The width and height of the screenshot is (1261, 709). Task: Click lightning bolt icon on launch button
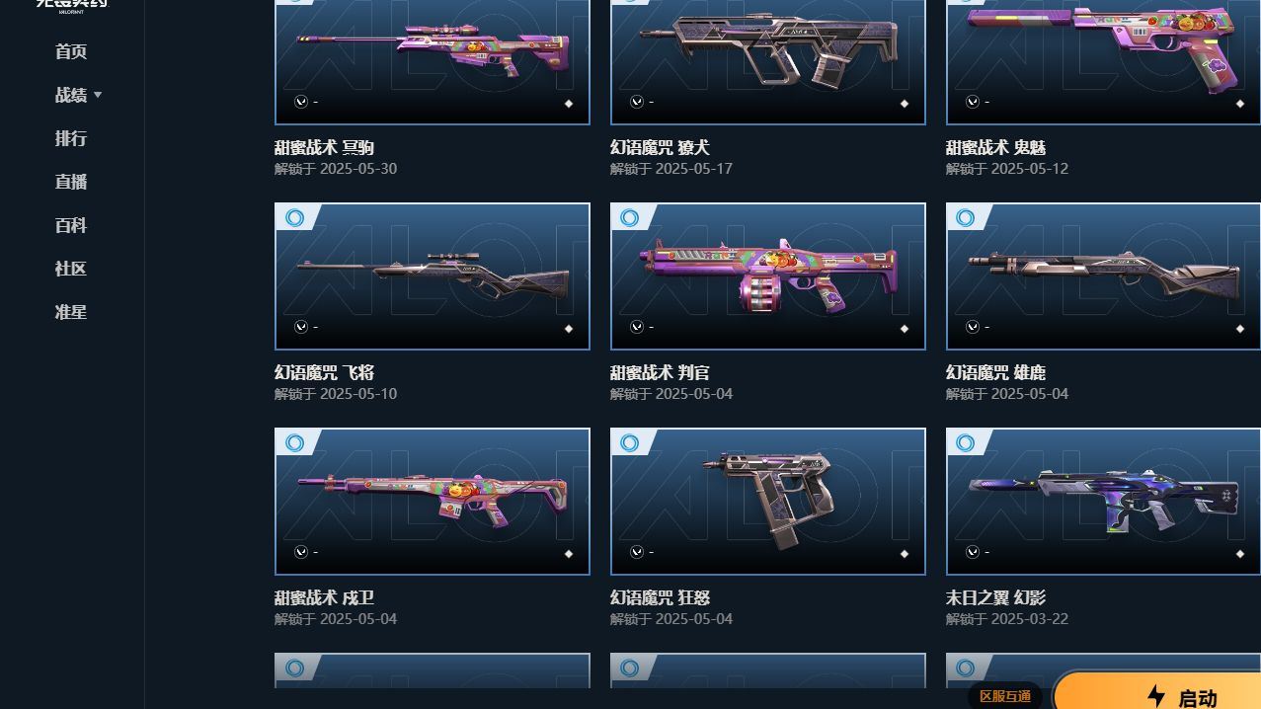(x=1156, y=696)
